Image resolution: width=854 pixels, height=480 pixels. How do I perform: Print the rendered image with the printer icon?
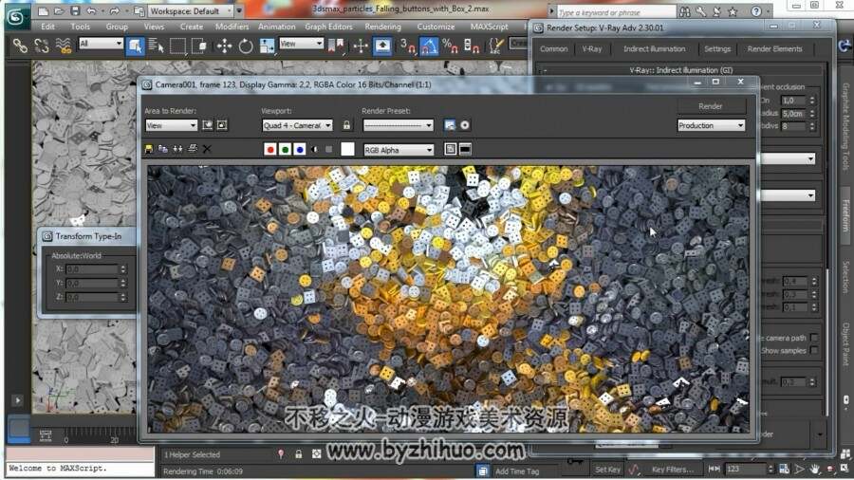pos(193,149)
